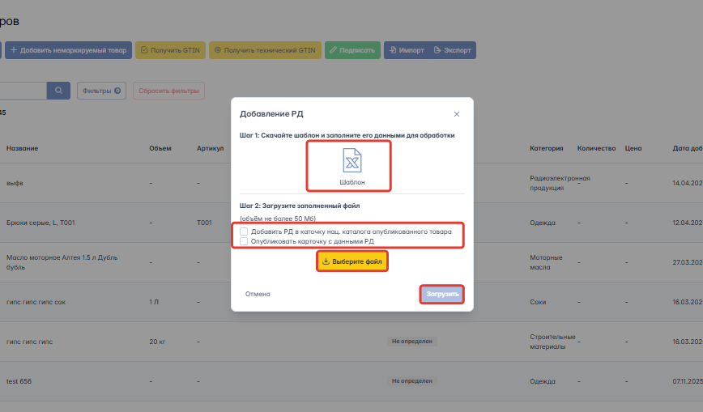Click Добавить немаркируемый товар button
Viewport: 703px width, 412px height.
(68, 50)
